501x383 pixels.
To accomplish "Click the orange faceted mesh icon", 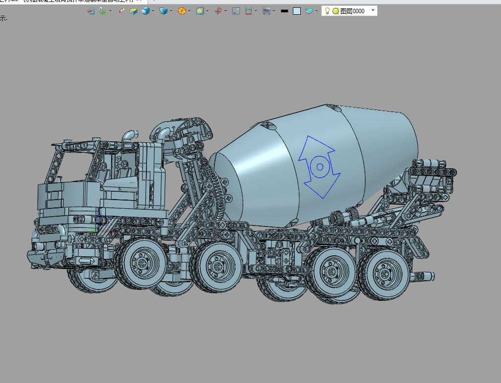I will click(x=182, y=11).
